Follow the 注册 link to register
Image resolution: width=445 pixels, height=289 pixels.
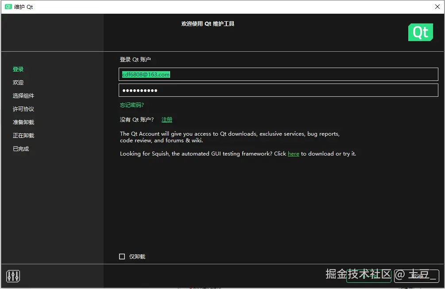click(167, 120)
